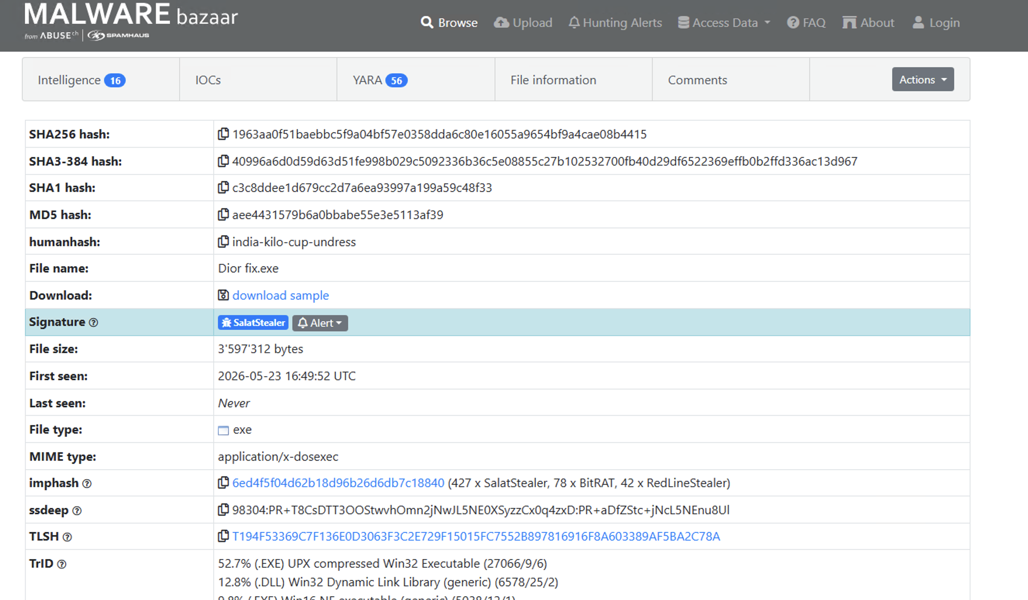
Task: Copy the imphash value
Action: (x=223, y=483)
